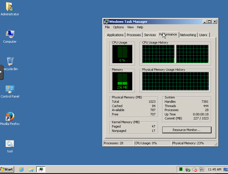Click the status bar CPU Usage: 0% entry
Image resolution: width=228 pixels, height=174 pixels.
coord(152,143)
